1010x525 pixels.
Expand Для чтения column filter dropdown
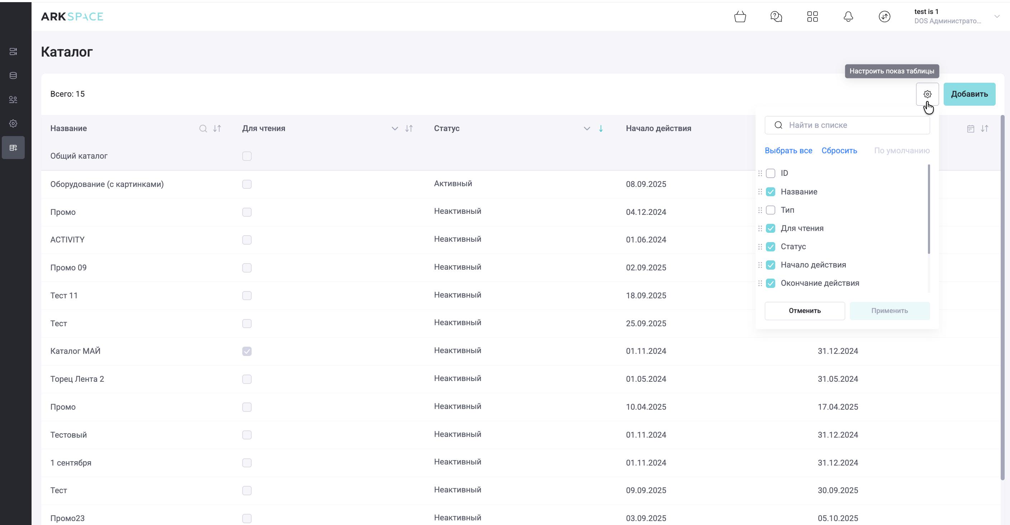[395, 129]
